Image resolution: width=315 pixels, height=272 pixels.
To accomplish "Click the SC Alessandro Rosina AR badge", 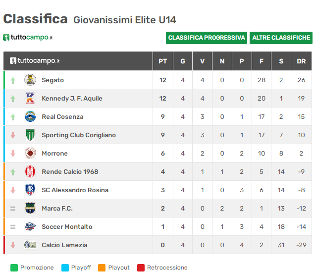I will (x=30, y=190).
